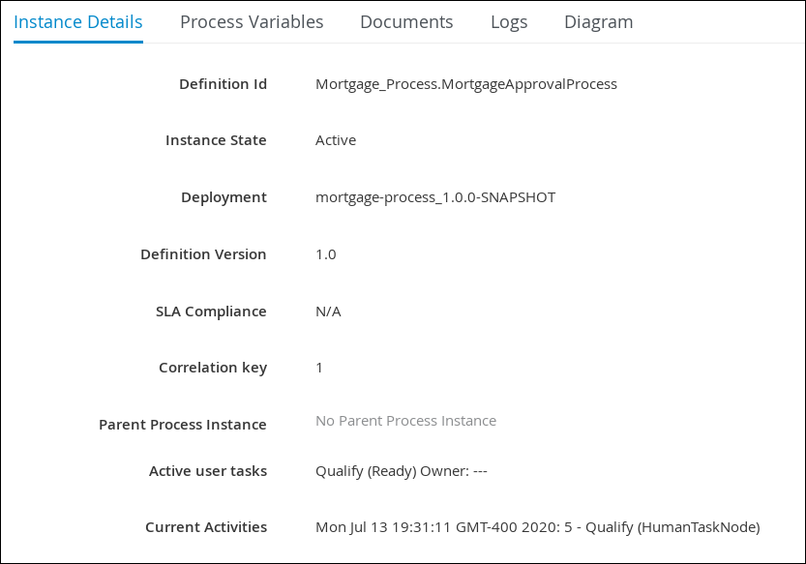The height and width of the screenshot is (564, 806).
Task: Click the Deployment label
Action: (224, 197)
